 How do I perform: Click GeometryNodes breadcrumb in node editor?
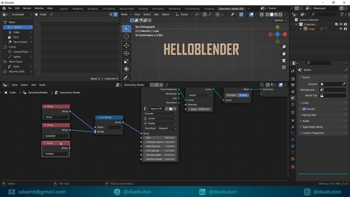point(38,92)
